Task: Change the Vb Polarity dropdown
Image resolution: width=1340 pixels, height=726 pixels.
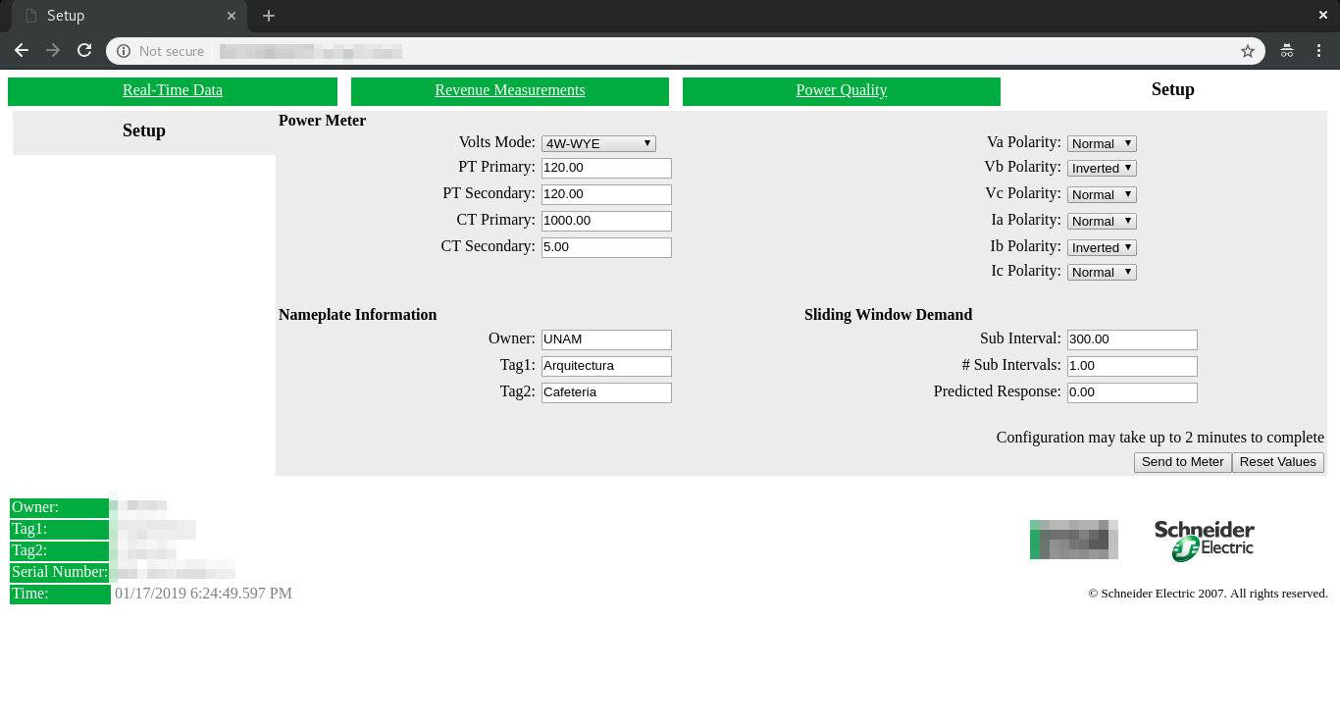Action: pyautogui.click(x=1102, y=169)
